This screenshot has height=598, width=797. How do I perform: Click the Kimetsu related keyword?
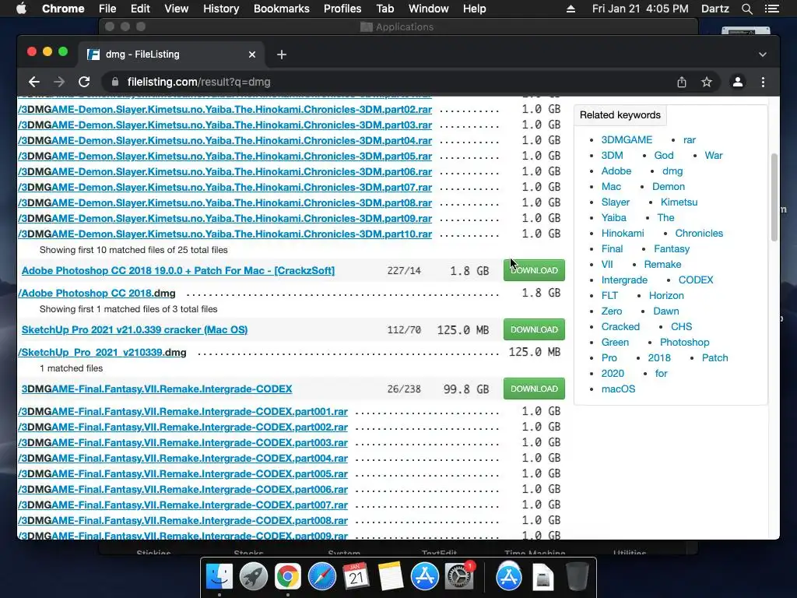[679, 202]
